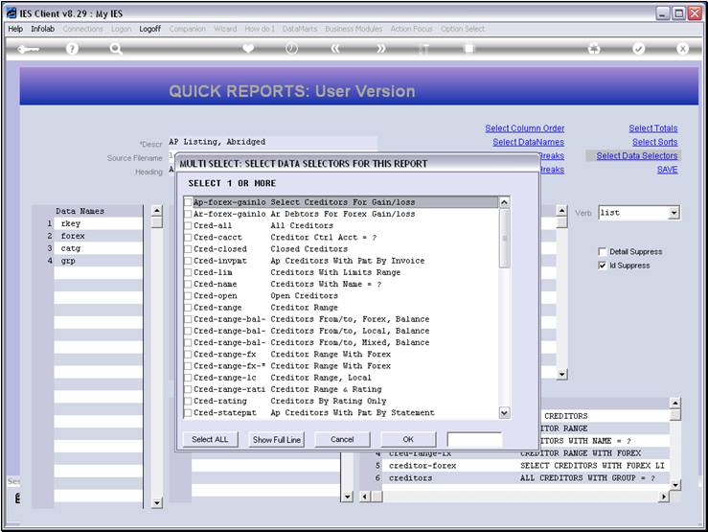Click the Descr field AP Listing, Abridged
This screenshot has width=708, height=532.
tap(273, 142)
